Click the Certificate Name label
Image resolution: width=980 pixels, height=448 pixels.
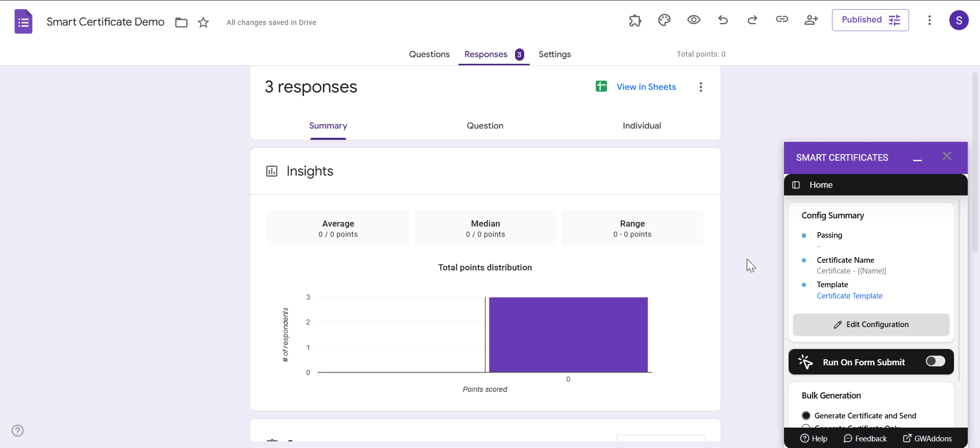[x=845, y=260]
